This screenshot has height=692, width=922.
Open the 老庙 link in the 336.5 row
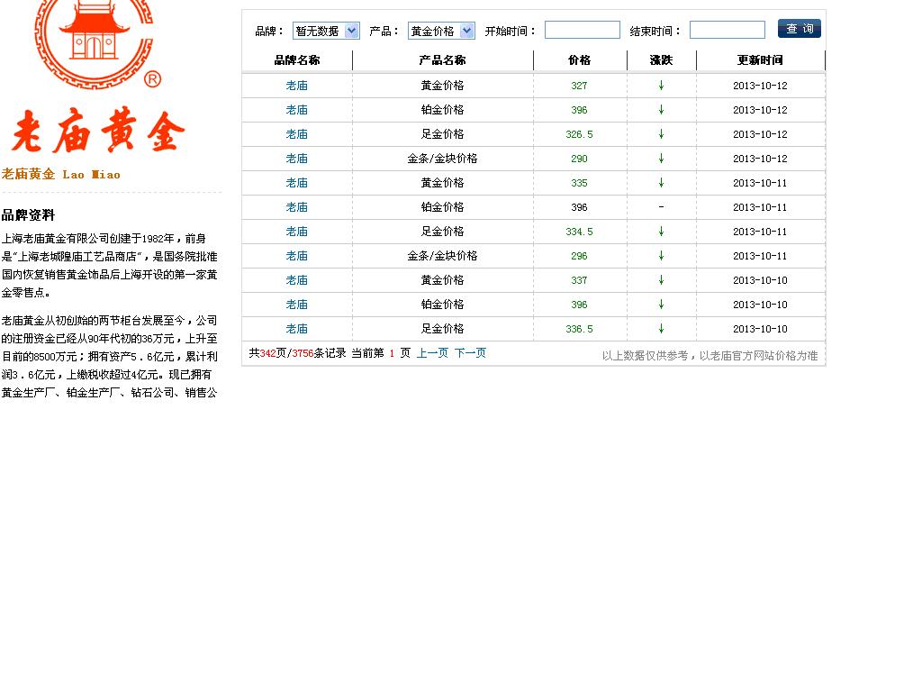(x=297, y=329)
